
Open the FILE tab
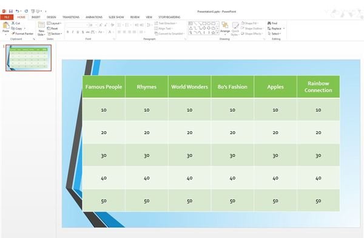[7, 17]
